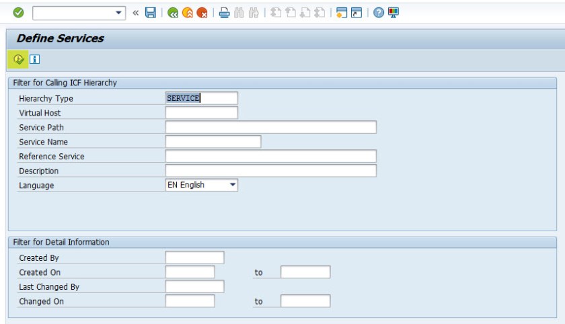
Task: Click the 'Define Services' title text
Action: [x=60, y=38]
